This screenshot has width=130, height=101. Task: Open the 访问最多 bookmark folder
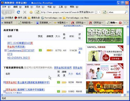[7, 18]
